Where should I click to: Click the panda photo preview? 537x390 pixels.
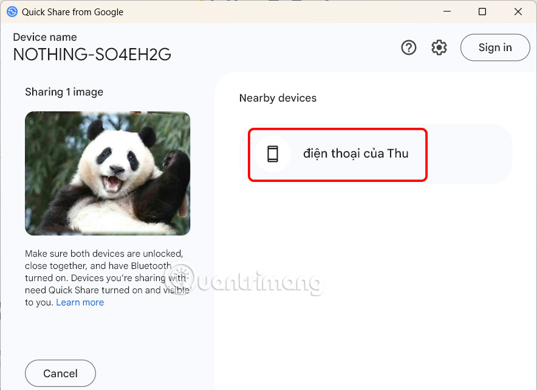[x=108, y=173]
